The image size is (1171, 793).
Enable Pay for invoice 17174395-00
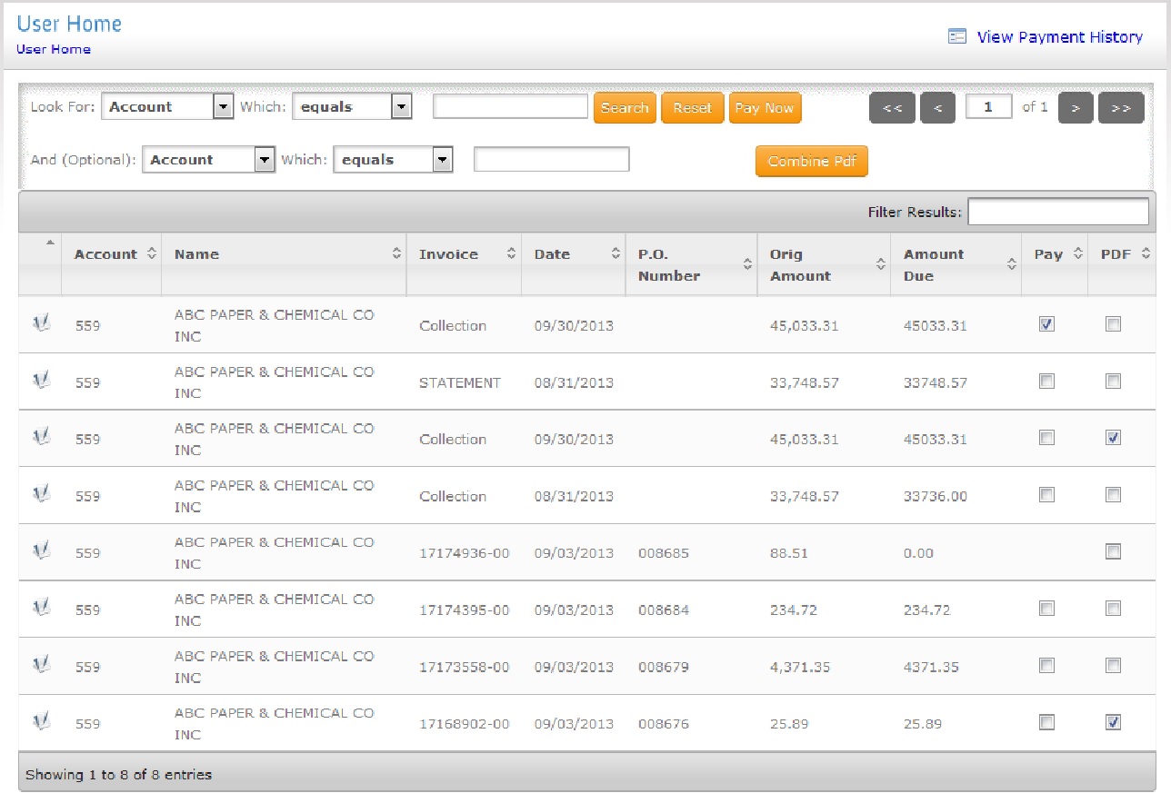1046,608
